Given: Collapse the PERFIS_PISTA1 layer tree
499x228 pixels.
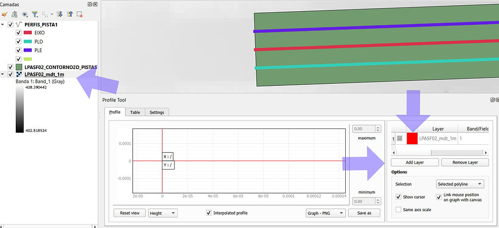Looking at the screenshot, I should pyautogui.click(x=3, y=24).
